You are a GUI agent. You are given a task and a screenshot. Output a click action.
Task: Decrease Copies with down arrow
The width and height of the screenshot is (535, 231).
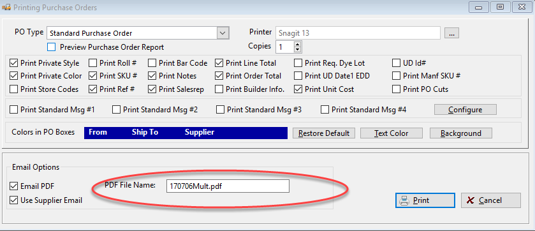[297, 50]
